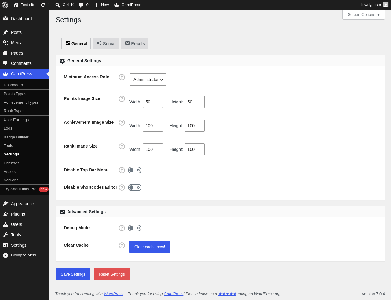Click the user avatar next to Howdy, user
Viewport: 391px width, 300px height.
click(x=386, y=5)
